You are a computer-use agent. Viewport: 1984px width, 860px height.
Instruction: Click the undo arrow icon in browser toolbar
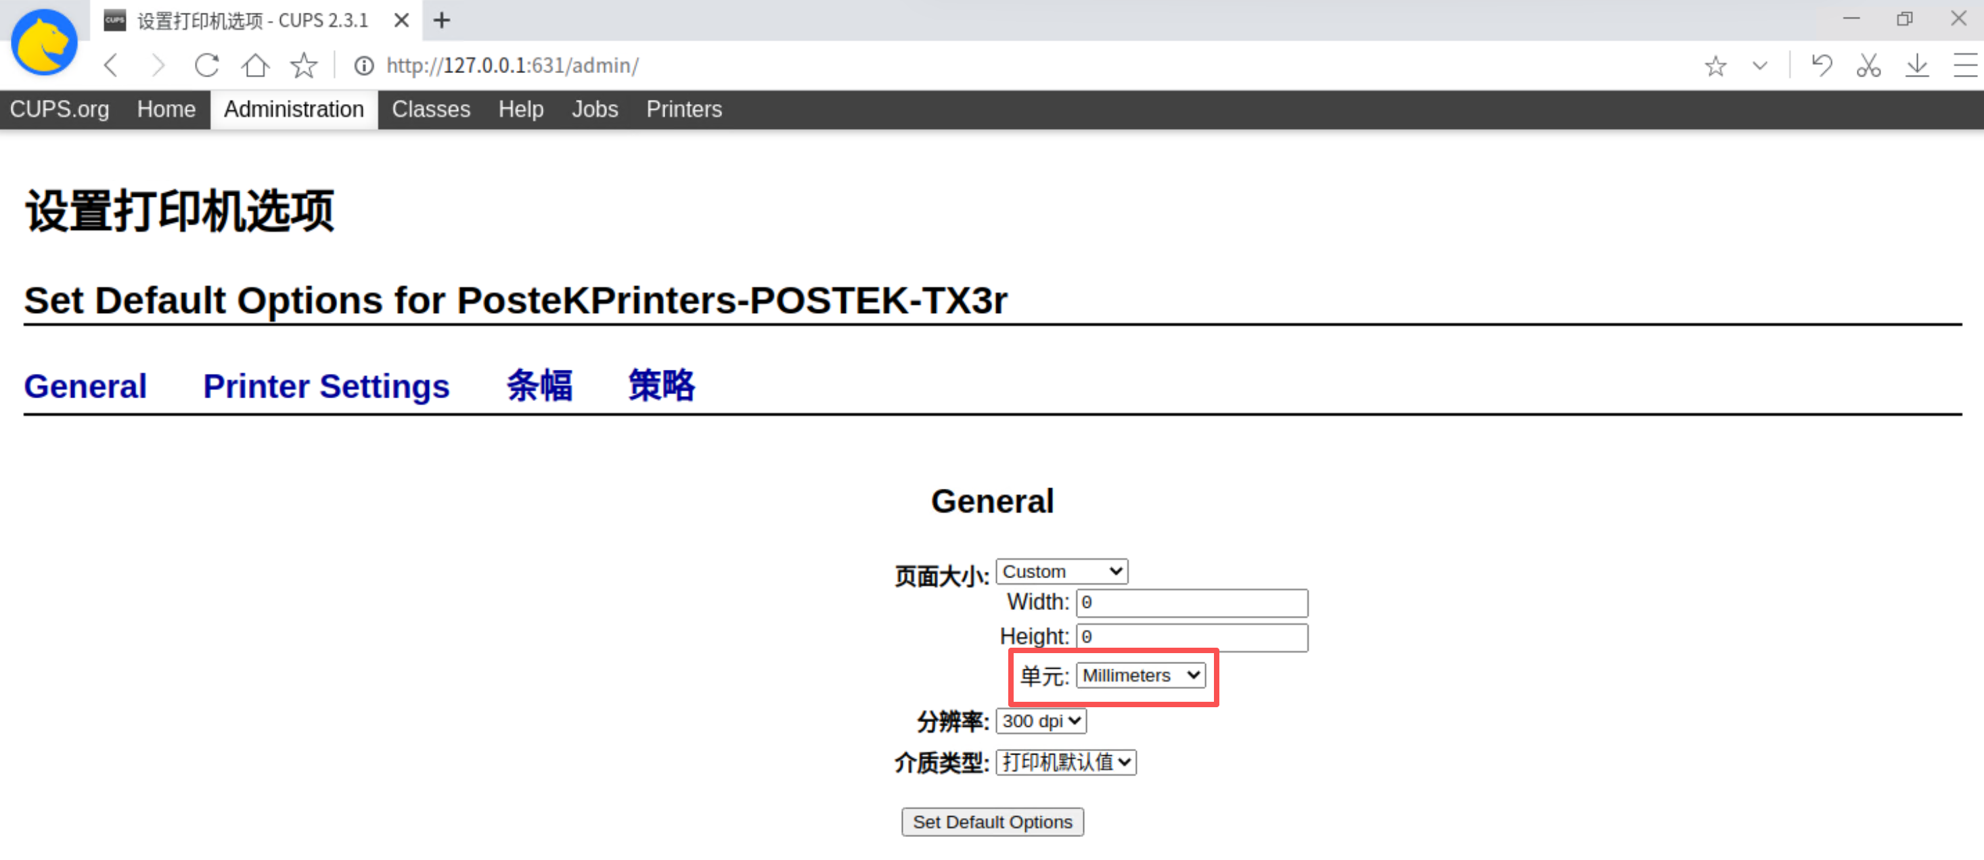pyautogui.click(x=1822, y=66)
